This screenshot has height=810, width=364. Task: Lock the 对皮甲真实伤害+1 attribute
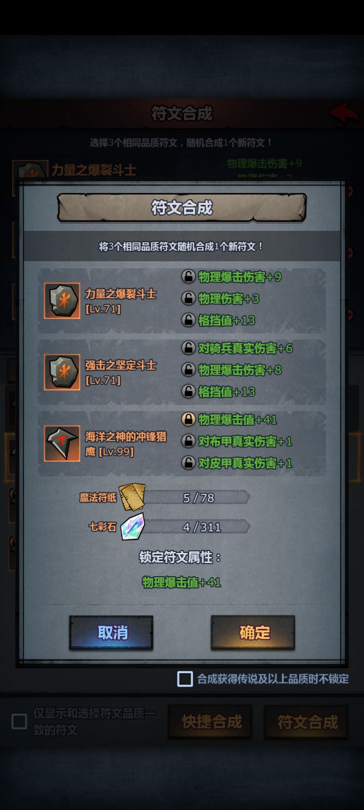[x=189, y=463]
